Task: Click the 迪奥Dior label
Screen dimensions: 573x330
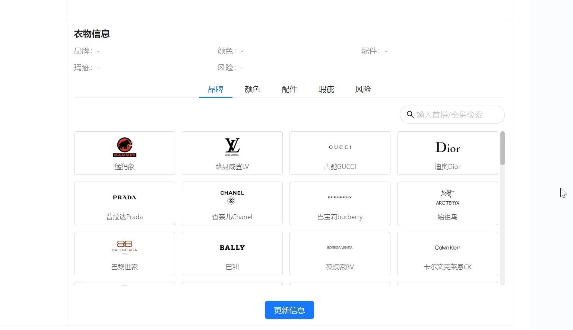Action: (x=447, y=167)
